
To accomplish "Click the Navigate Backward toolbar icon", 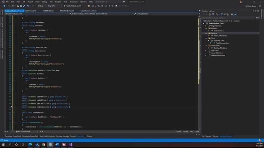I will 4,6.
